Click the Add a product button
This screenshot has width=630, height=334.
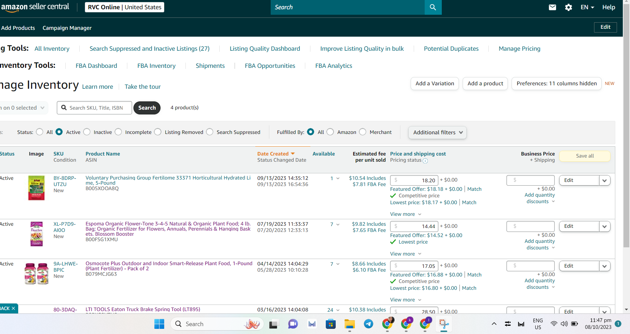click(x=485, y=84)
